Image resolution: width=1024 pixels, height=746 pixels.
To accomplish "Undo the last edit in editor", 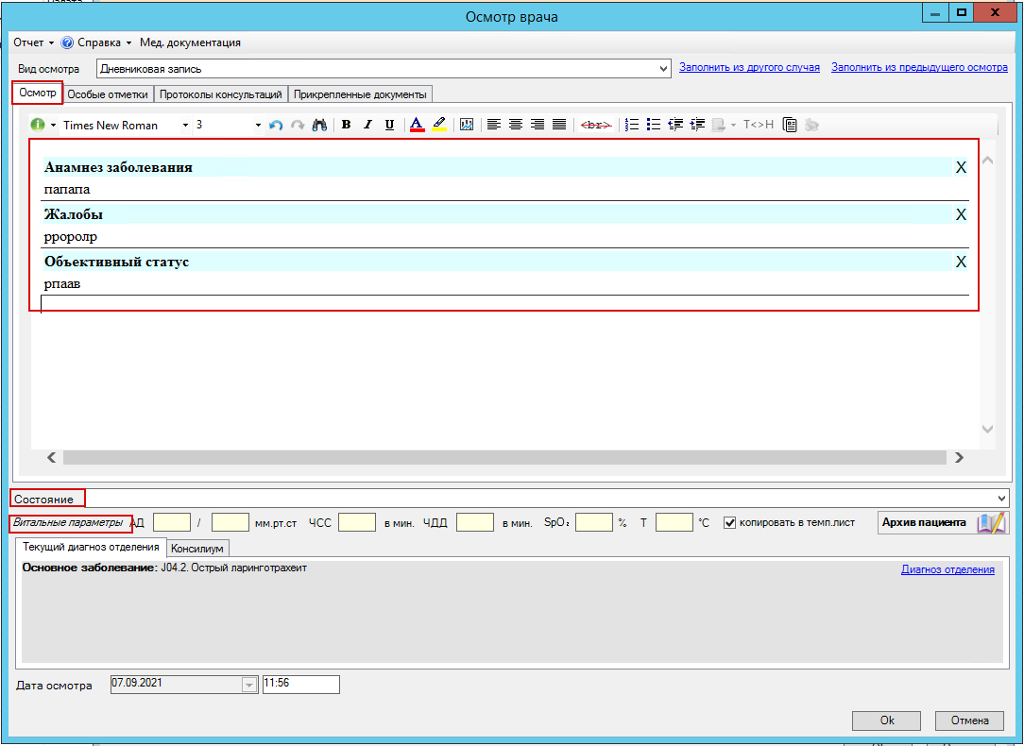I will pyautogui.click(x=276, y=125).
